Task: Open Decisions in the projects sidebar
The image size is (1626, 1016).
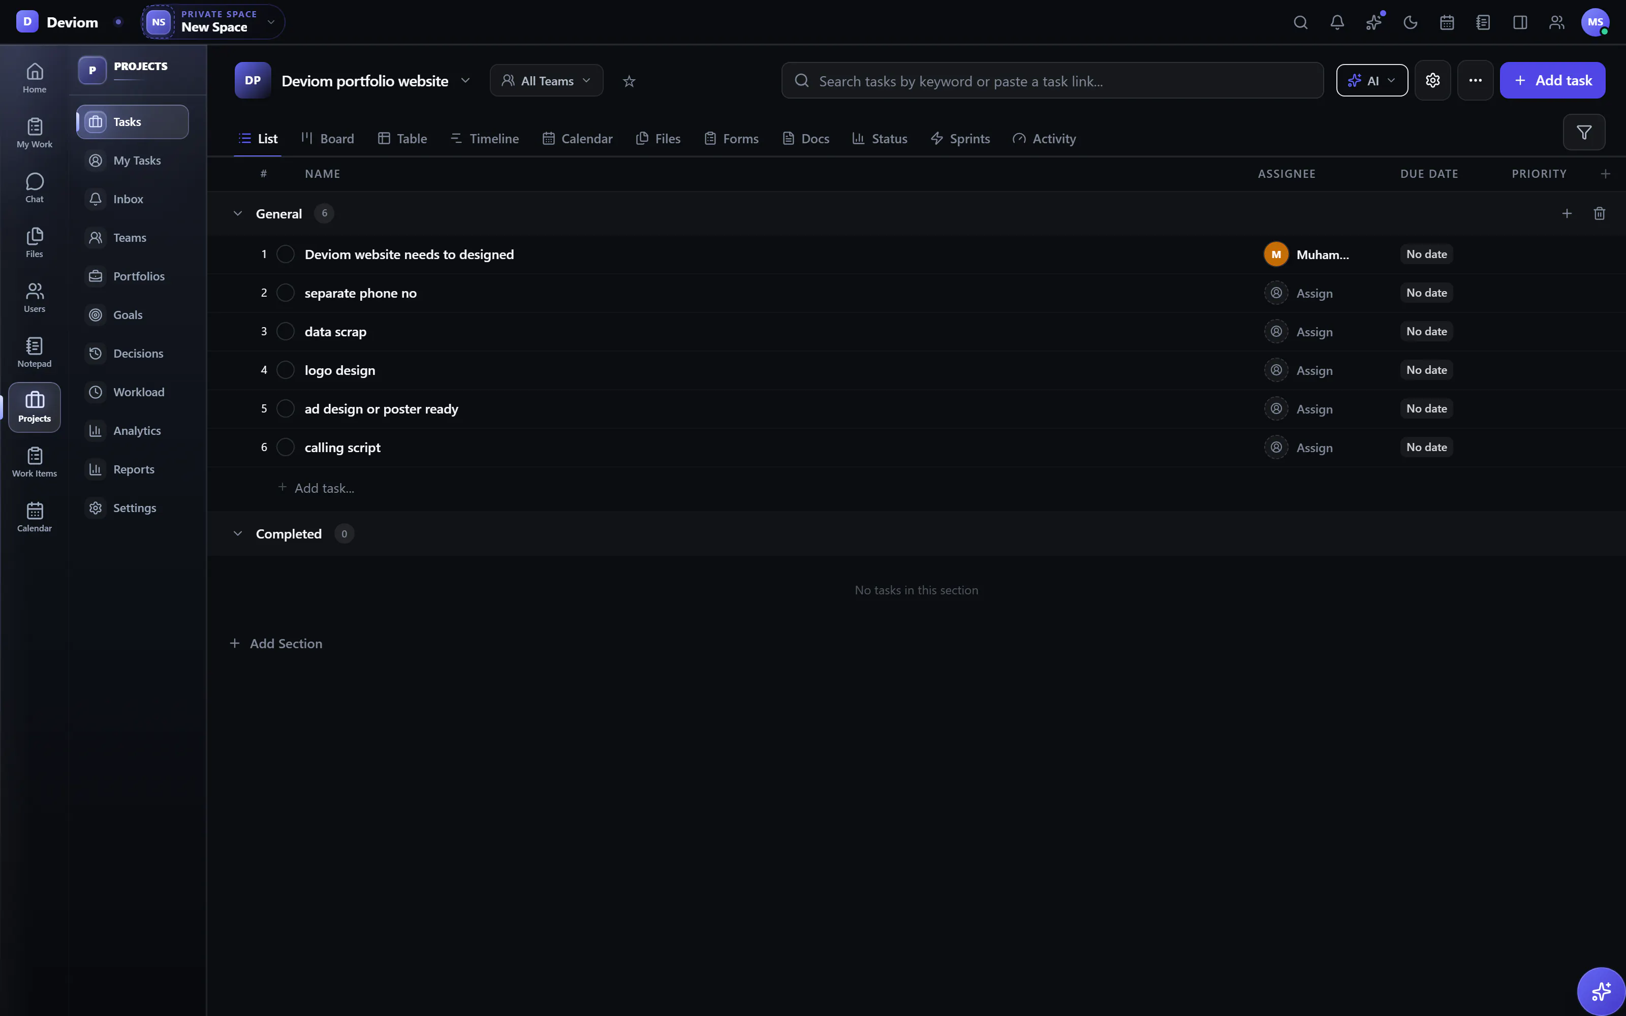Action: coord(132,354)
